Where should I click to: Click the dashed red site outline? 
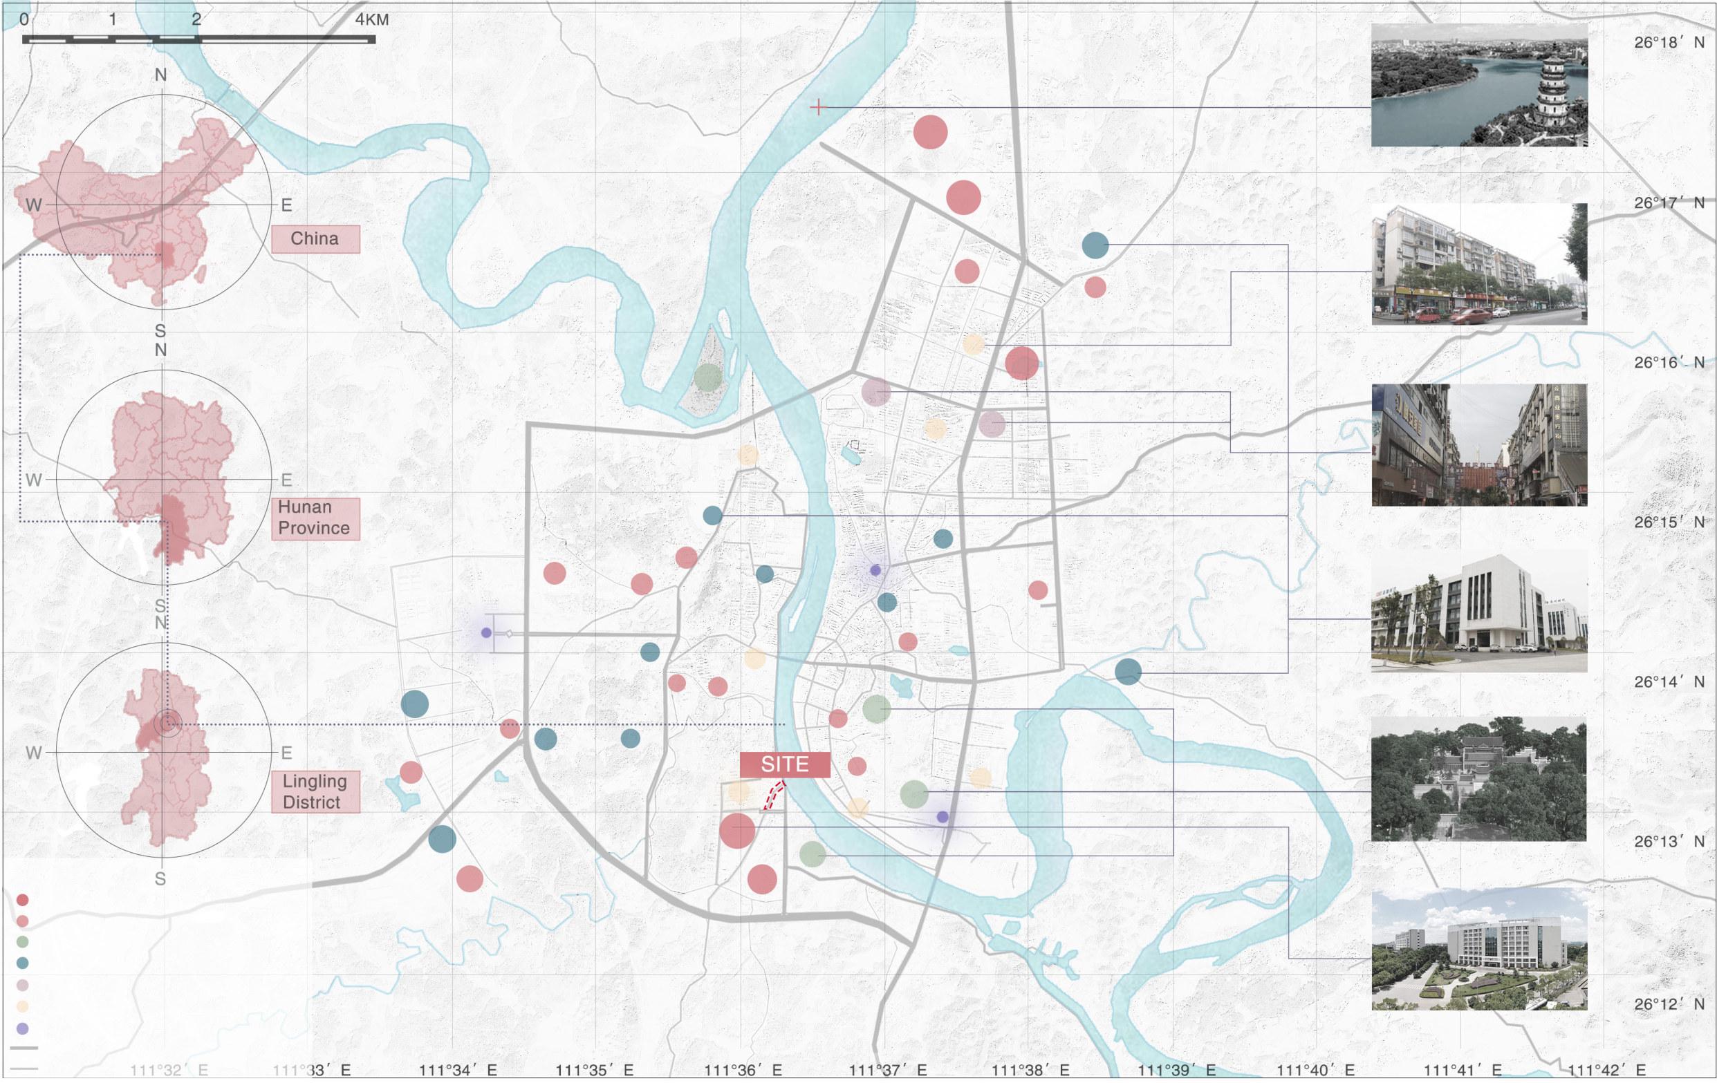tap(772, 795)
